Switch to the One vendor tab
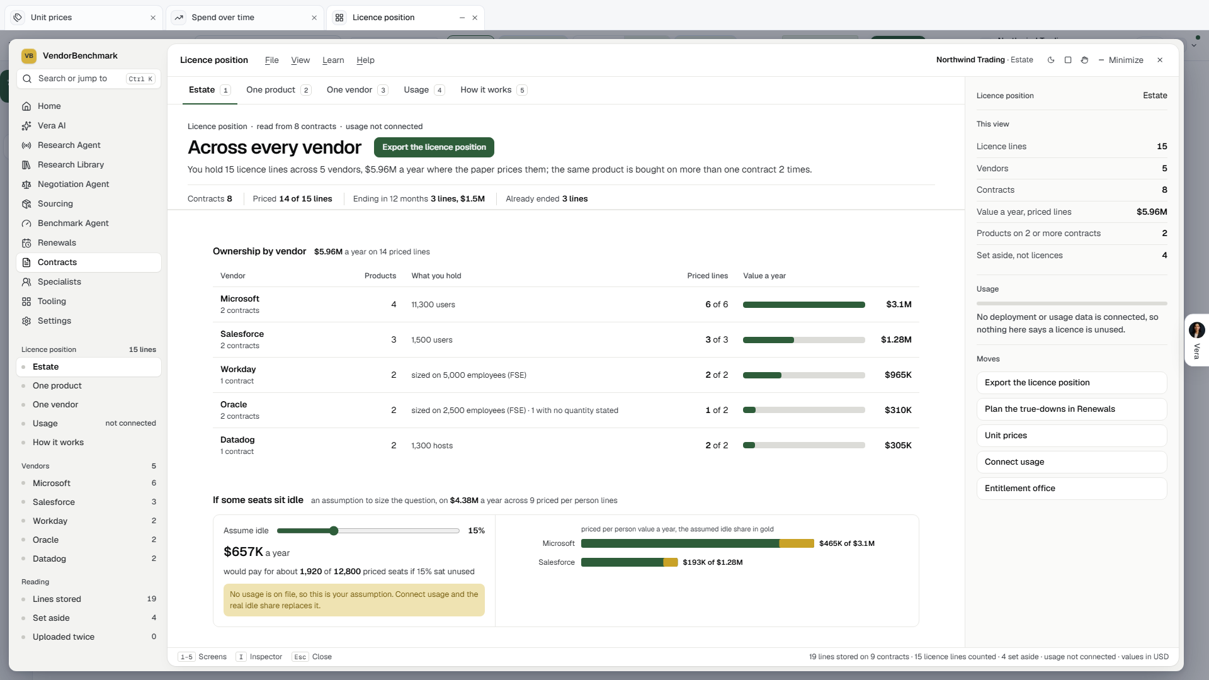 [x=357, y=90]
